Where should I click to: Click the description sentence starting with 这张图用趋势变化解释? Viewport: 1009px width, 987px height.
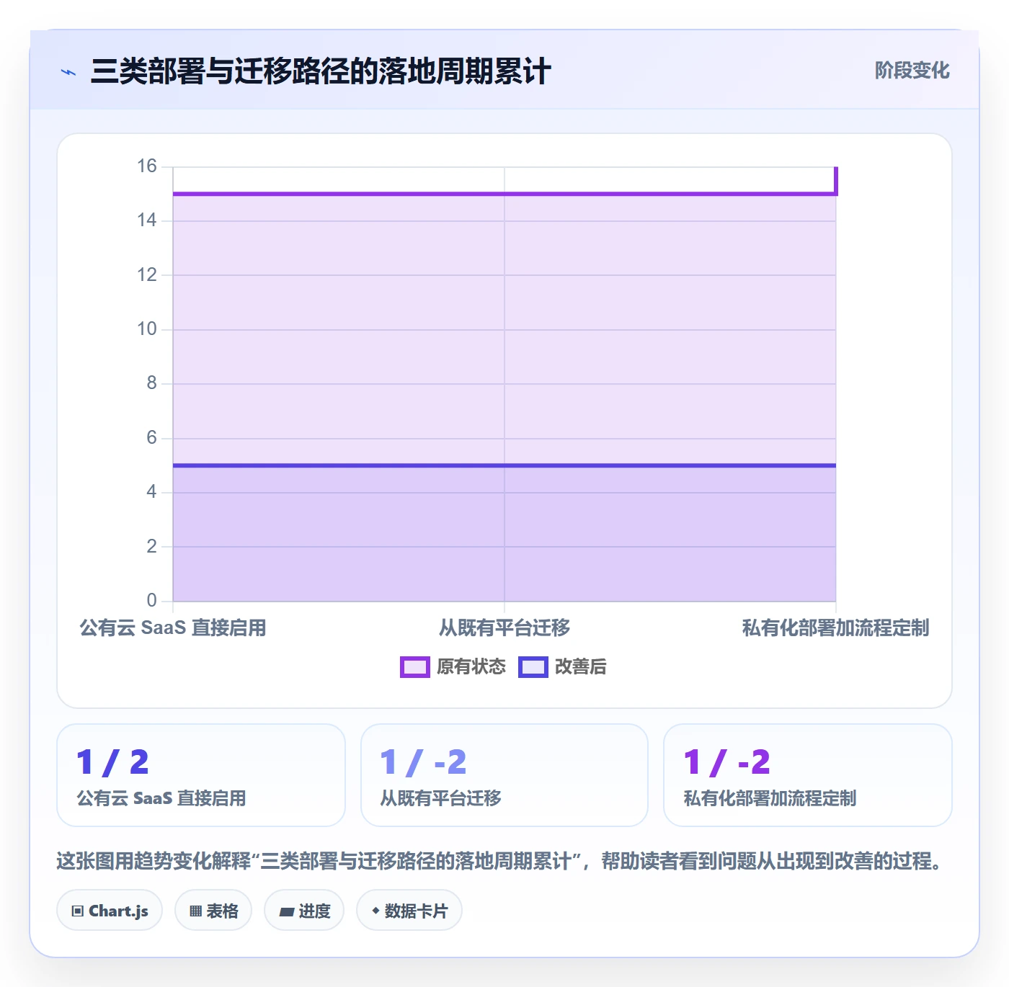[500, 861]
